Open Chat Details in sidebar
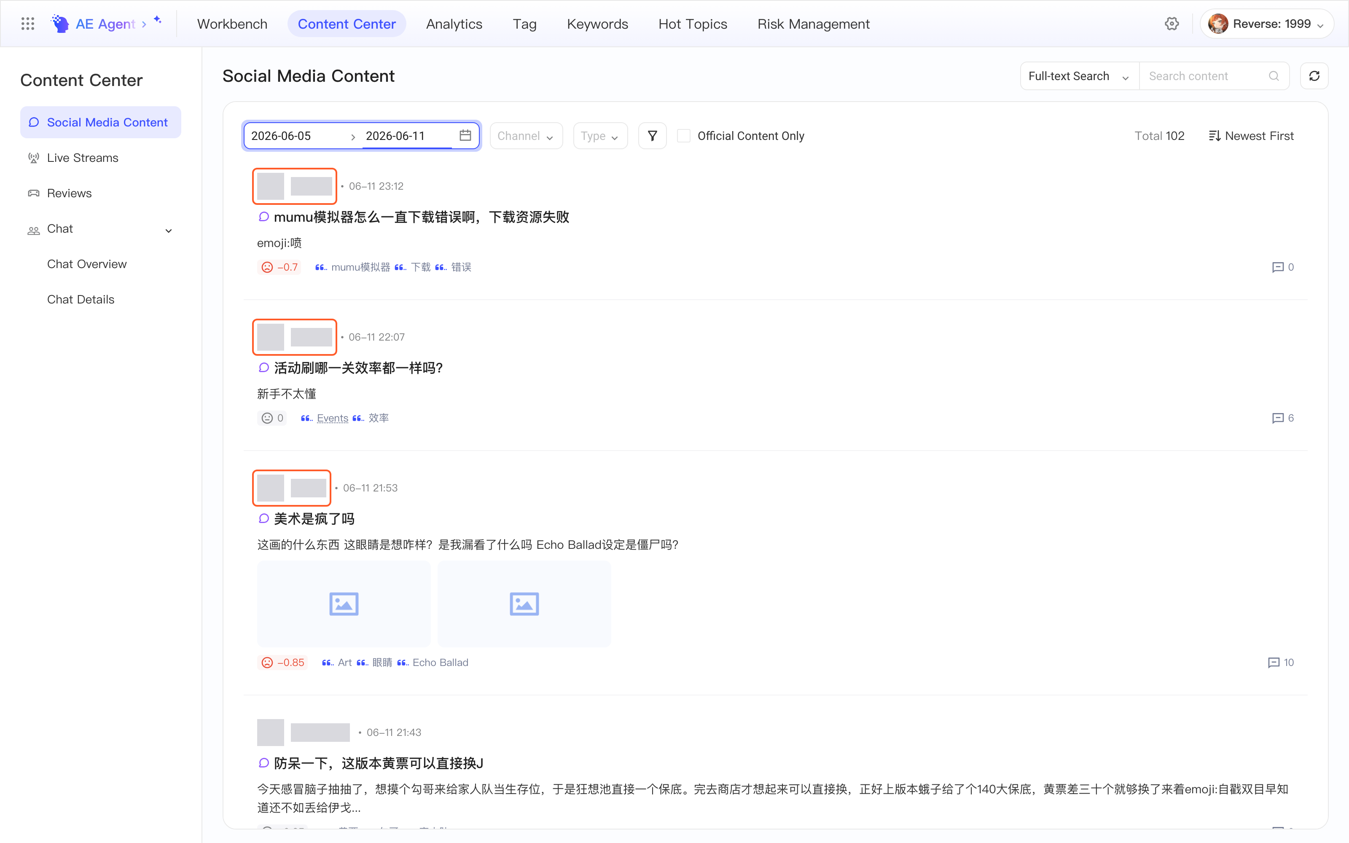Viewport: 1349px width, 843px height. click(x=100, y=299)
